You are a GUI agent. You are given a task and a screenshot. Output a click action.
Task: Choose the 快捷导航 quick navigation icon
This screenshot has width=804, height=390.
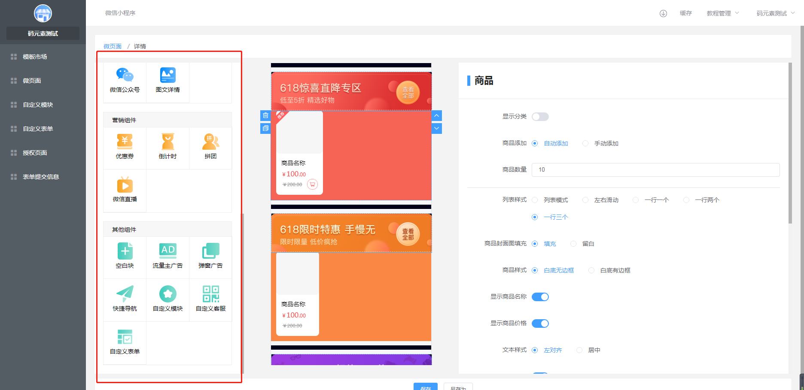pos(125,294)
